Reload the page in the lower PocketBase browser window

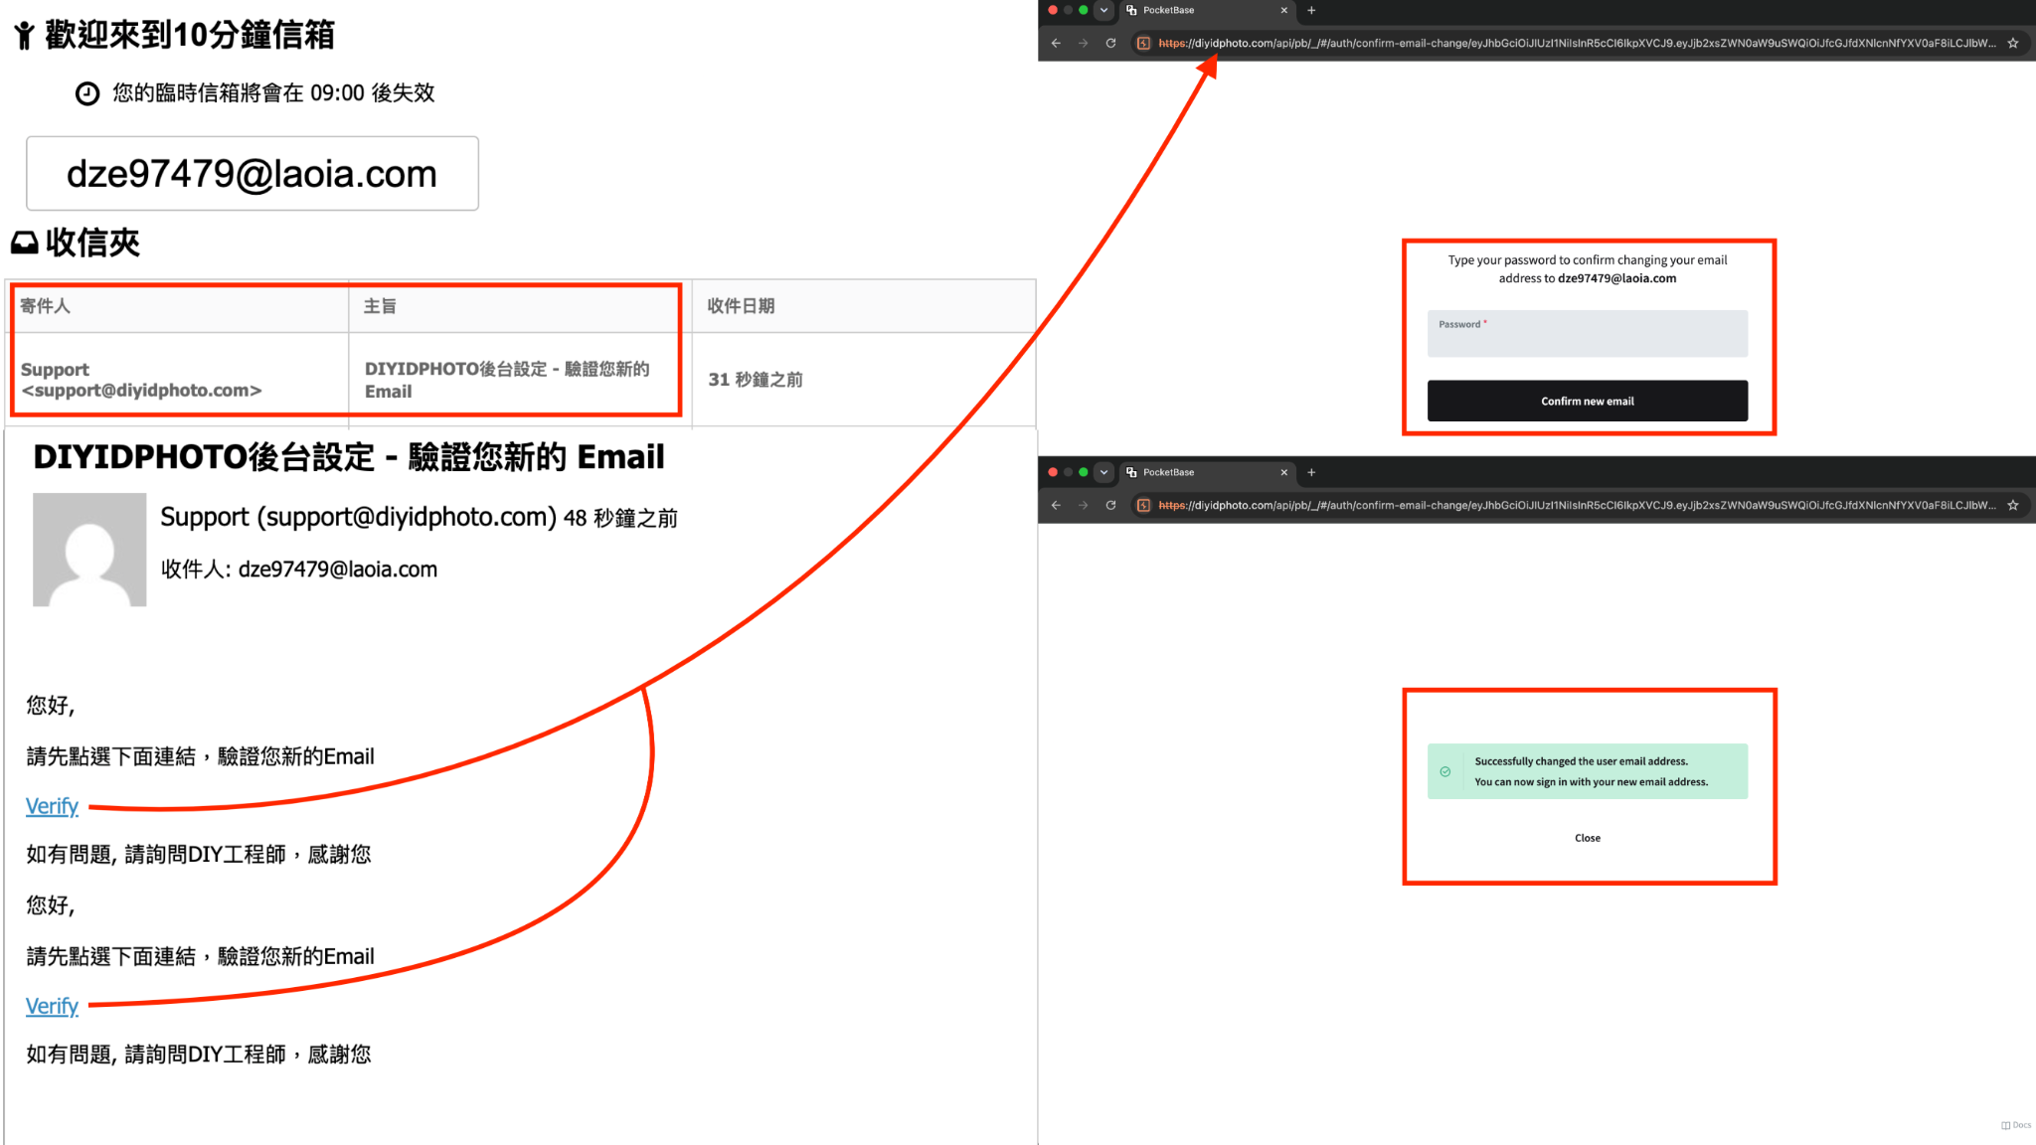pyautogui.click(x=1110, y=505)
